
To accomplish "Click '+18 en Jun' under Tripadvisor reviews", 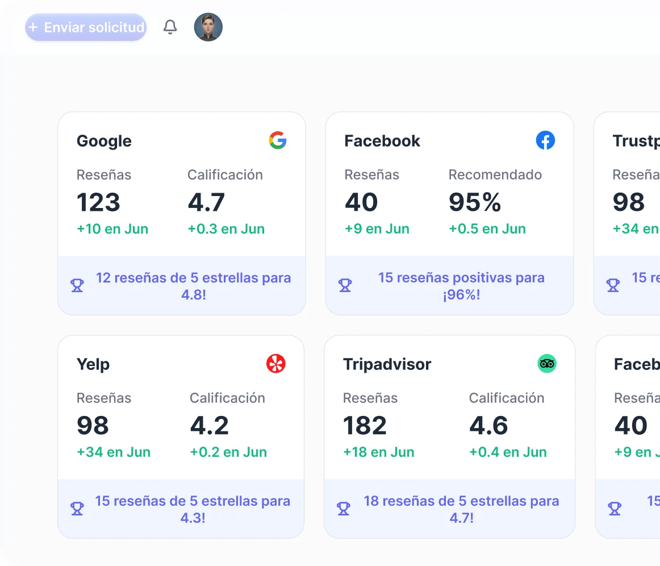I will (378, 452).
